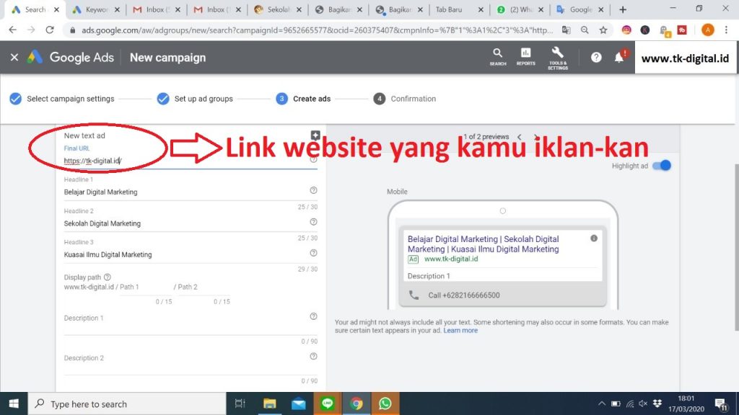The width and height of the screenshot is (739, 415).
Task: Click the Final URL input field
Action: (180, 161)
